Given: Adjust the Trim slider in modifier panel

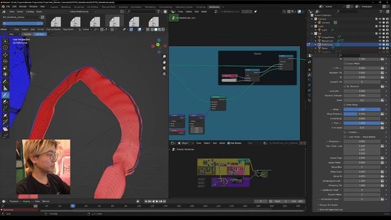Looking at the screenshot, I should [362, 123].
